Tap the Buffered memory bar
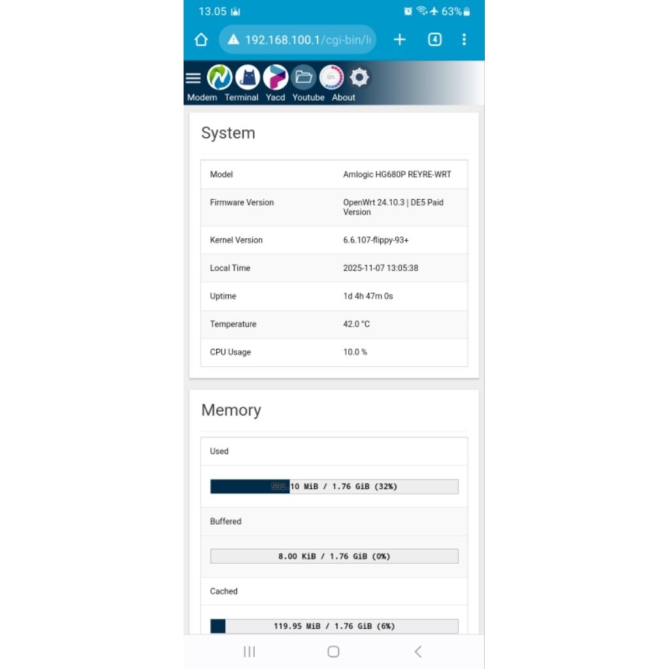Viewport: 669px width, 669px height. coord(333,556)
